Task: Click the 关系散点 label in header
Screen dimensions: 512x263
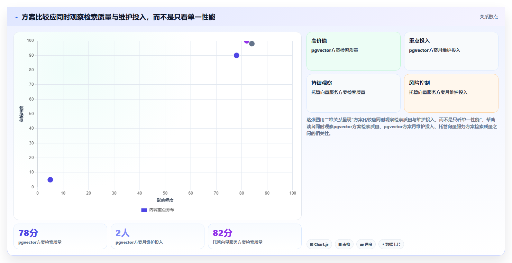Action: click(x=488, y=17)
